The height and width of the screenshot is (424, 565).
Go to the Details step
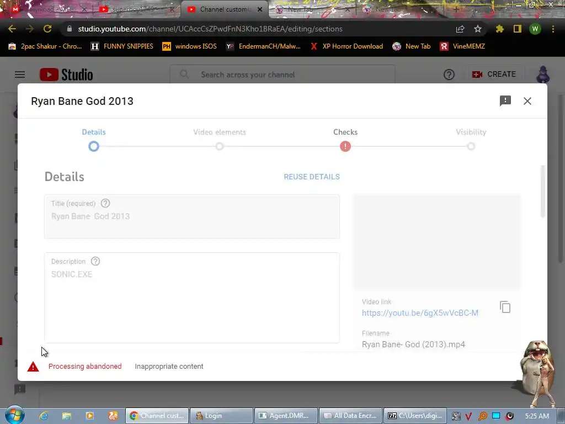(x=94, y=132)
